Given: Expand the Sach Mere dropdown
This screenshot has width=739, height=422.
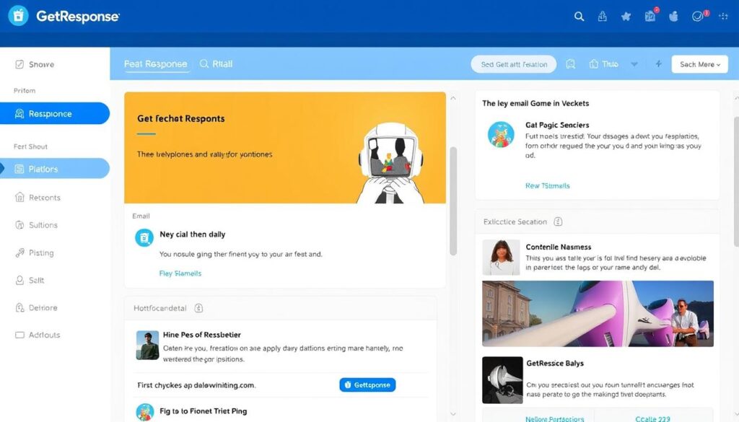Looking at the screenshot, I should pos(699,64).
